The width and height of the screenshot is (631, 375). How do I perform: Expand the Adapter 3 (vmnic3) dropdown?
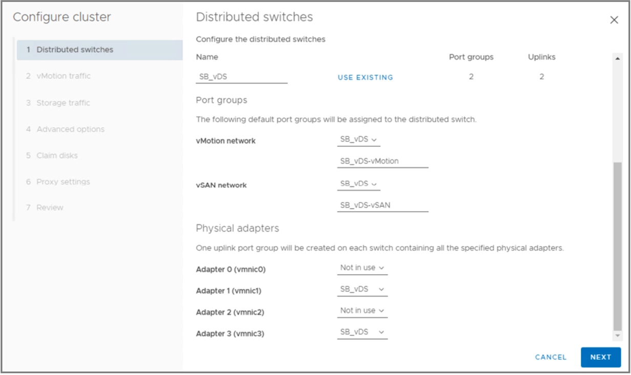point(362,332)
